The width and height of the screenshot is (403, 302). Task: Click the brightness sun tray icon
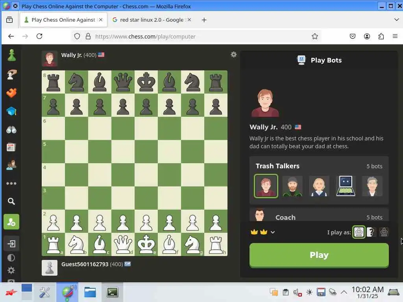[x=309, y=292]
